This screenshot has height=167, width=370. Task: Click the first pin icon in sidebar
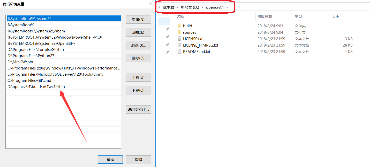point(168,29)
